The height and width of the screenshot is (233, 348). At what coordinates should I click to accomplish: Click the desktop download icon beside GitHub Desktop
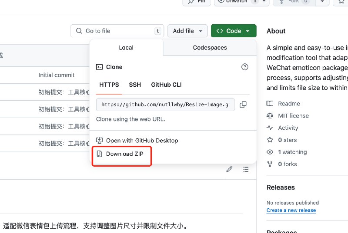(99, 140)
